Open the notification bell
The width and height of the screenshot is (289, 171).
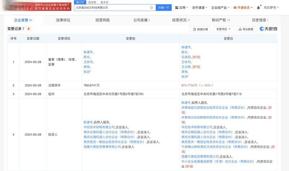tap(258, 8)
